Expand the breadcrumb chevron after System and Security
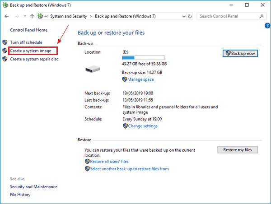Viewport: 271px width, 204px height. pyautogui.click(x=91, y=16)
